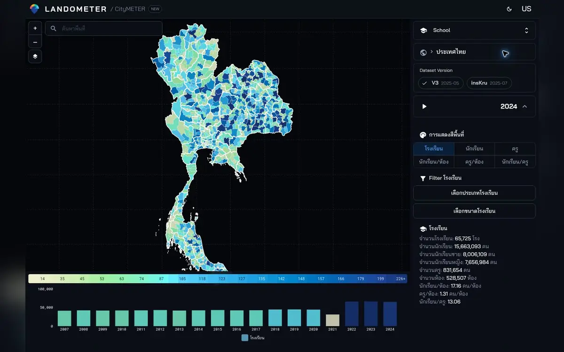Click the NEW badge in header
The width and height of the screenshot is (564, 352).
pyautogui.click(x=155, y=9)
